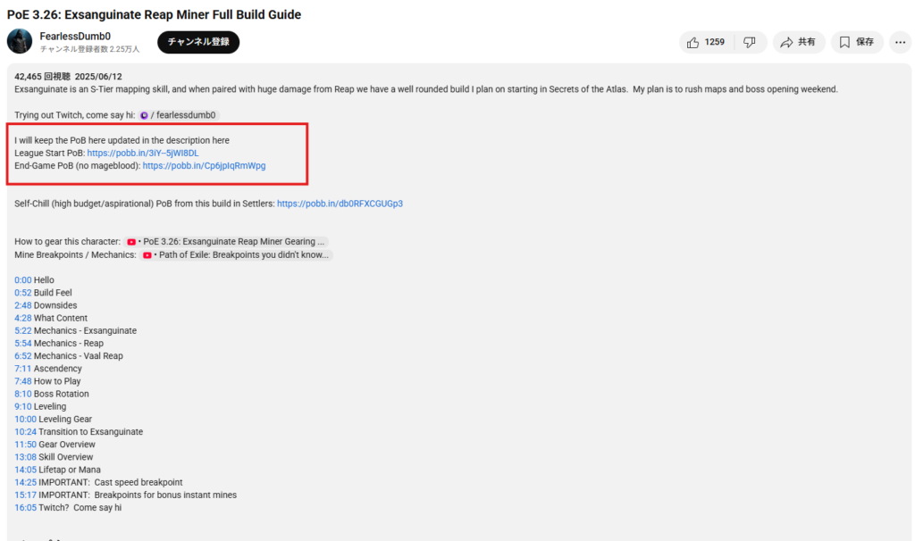
Task: Jump to 4:28 What Content timestamp
Action: tap(22, 318)
